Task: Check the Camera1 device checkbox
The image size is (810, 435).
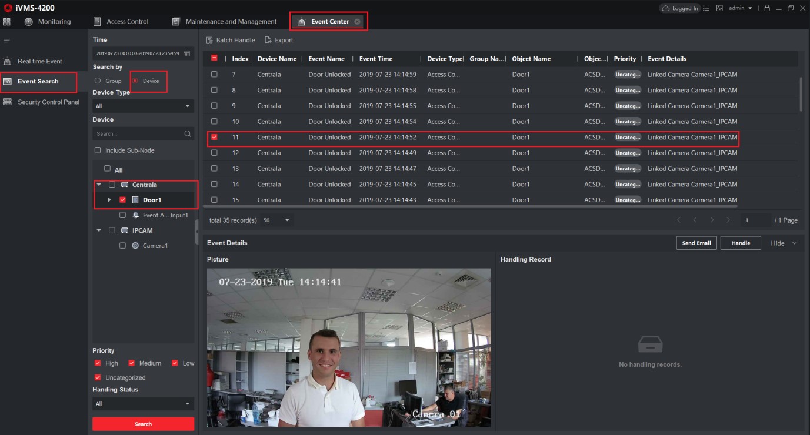Action: click(122, 246)
